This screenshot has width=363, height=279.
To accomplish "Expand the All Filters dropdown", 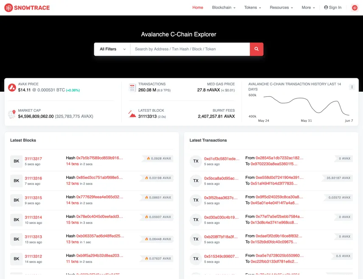I will (x=112, y=49).
